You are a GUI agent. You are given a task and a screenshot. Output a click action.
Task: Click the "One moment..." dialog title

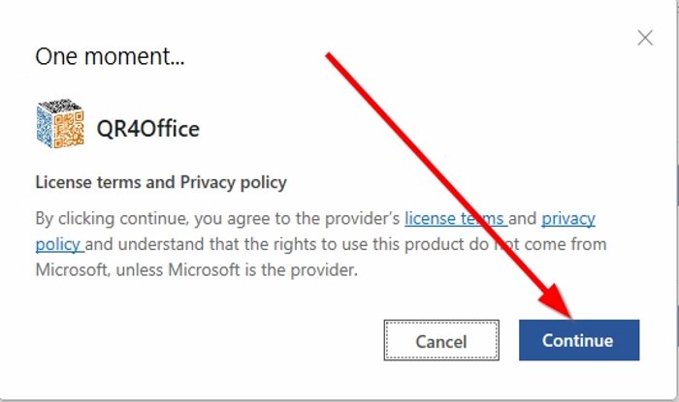pos(110,56)
